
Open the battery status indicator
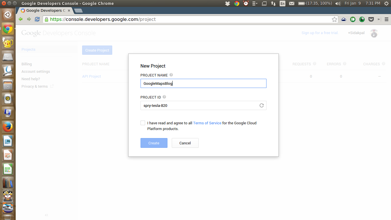pos(315,3)
